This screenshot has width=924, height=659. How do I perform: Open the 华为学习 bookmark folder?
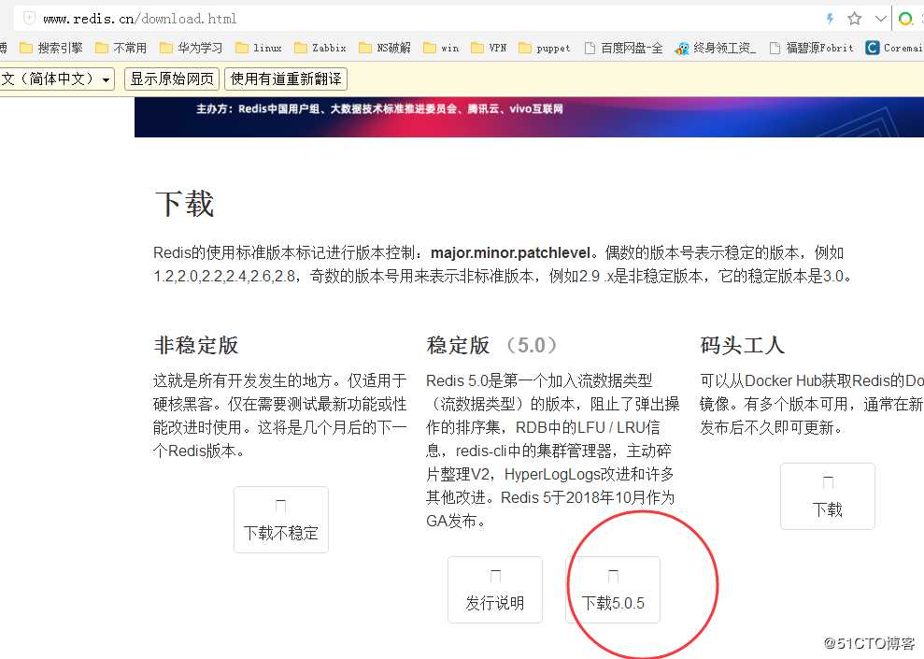(191, 48)
